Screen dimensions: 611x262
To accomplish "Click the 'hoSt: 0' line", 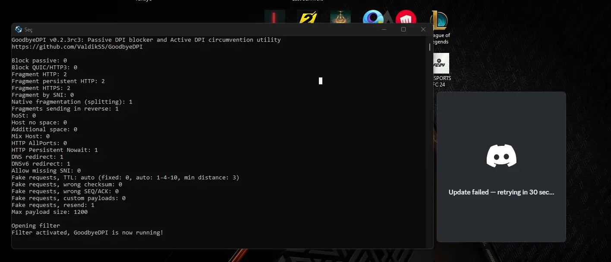I will coord(24,116).
